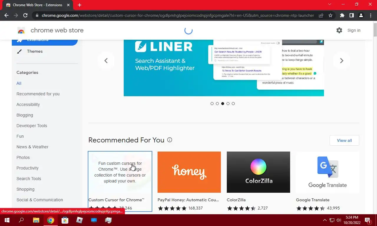Choose the Photos category
The image size is (377, 226).
(x=23, y=157)
